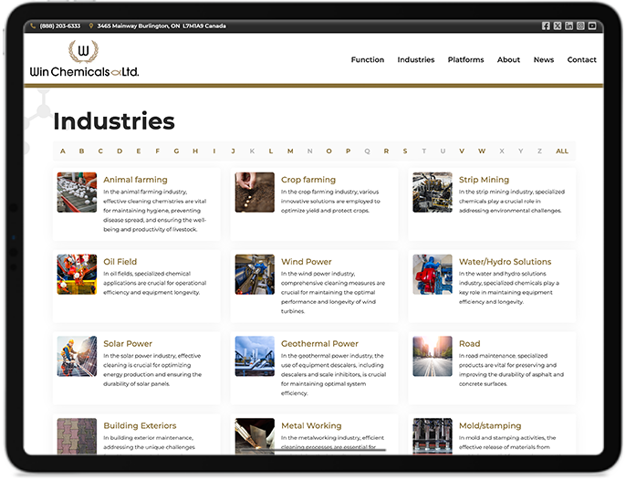The width and height of the screenshot is (626, 480).
Task: Filter industries by letter C
Action: 101,151
